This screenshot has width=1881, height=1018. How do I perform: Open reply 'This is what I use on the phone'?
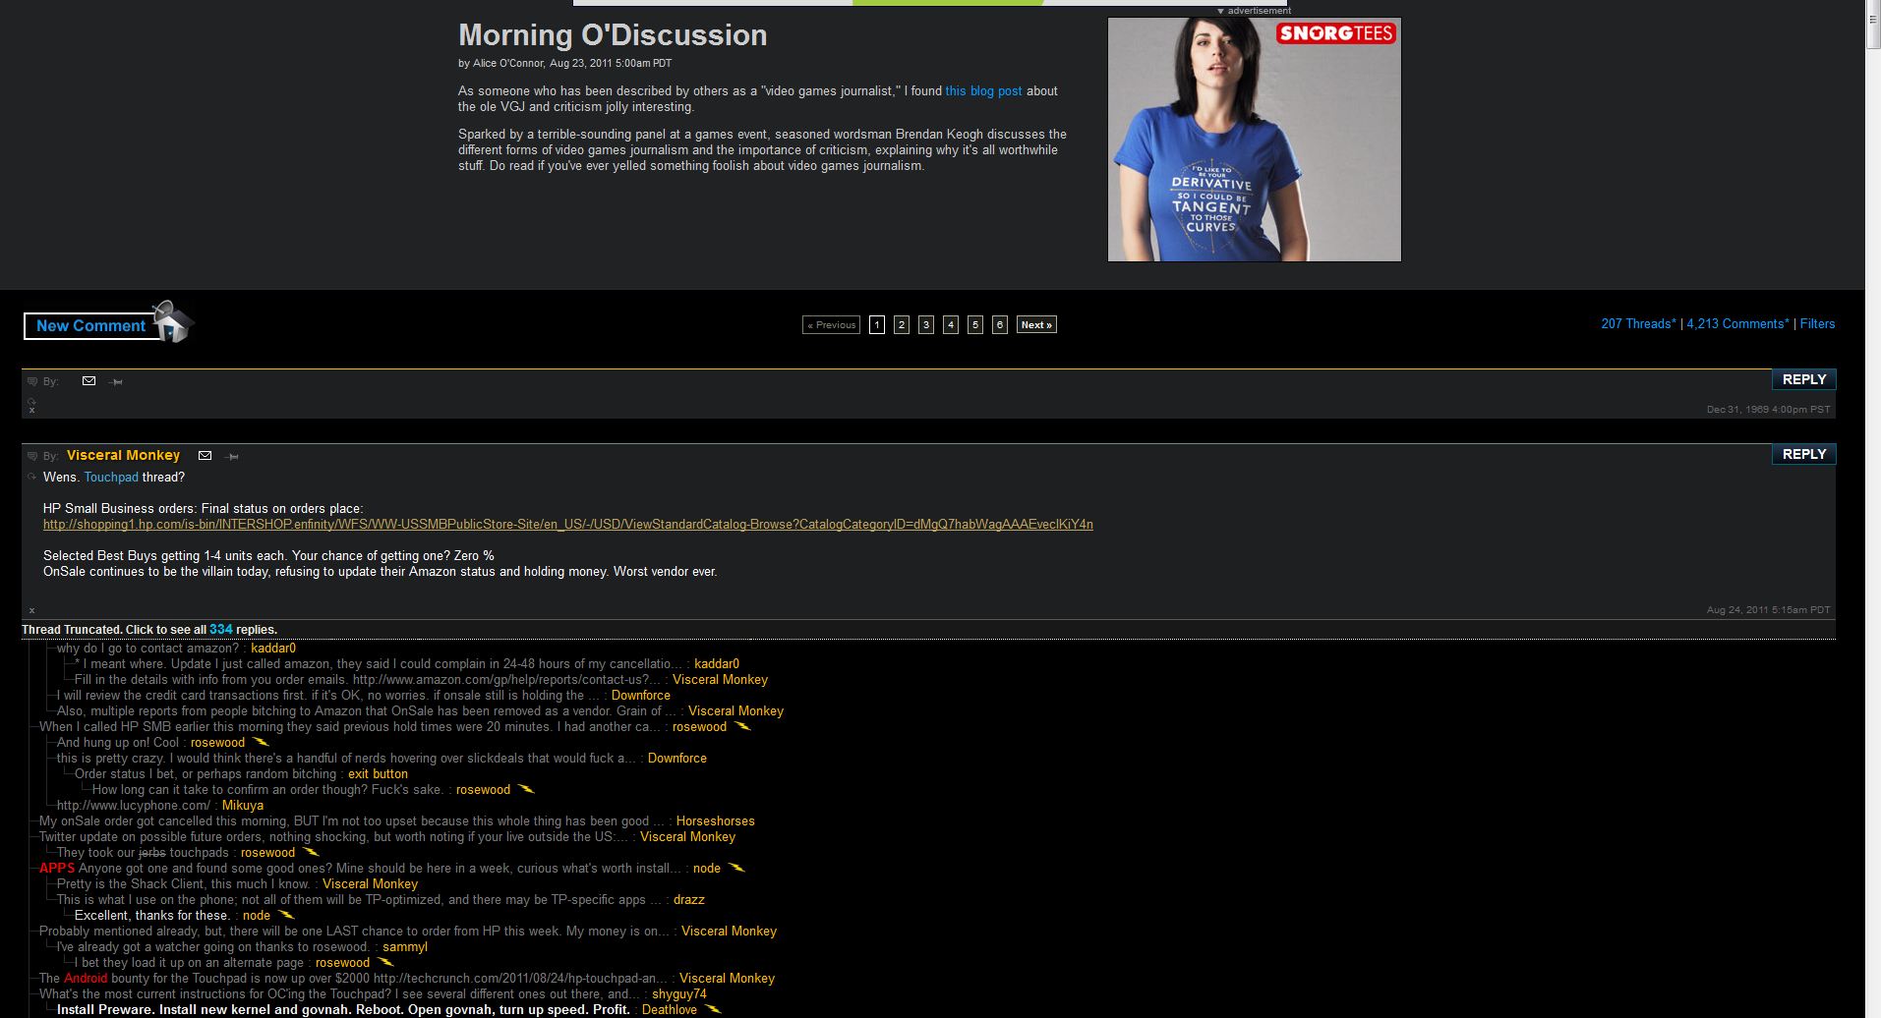pos(360,900)
